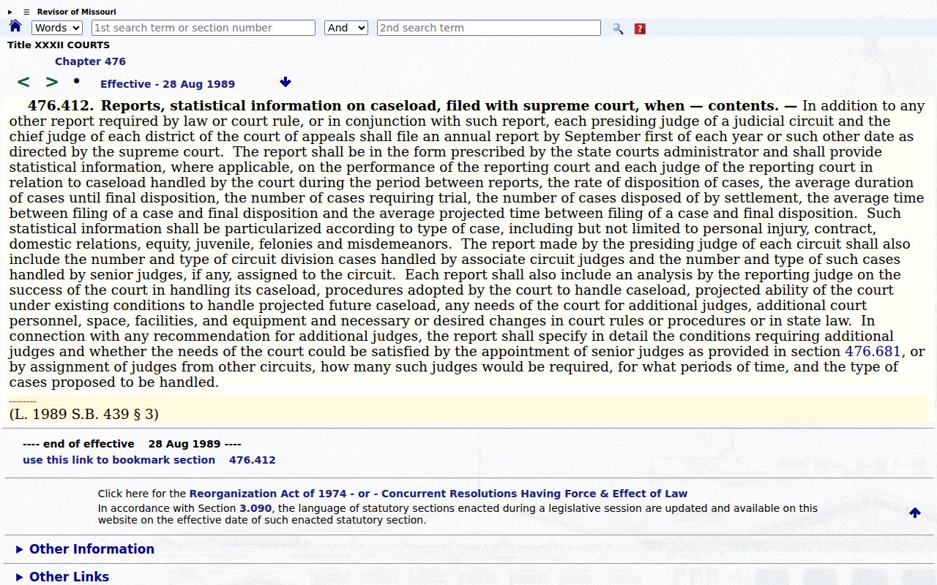The image size is (937, 585).
Task: Go to previous section with left arrow
Action: tap(23, 82)
